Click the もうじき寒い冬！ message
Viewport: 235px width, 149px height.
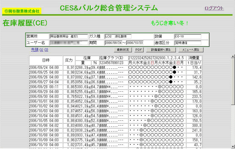tap(169, 23)
